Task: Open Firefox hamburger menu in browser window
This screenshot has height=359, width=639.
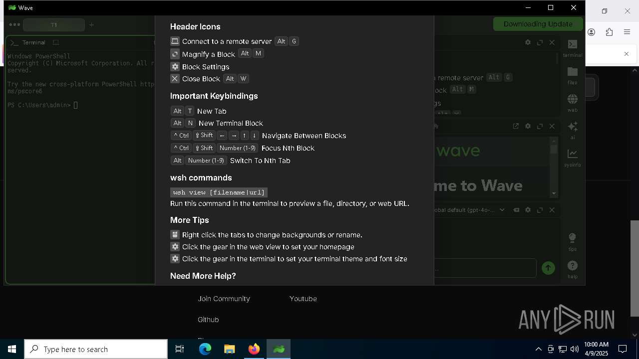Action: click(x=627, y=32)
